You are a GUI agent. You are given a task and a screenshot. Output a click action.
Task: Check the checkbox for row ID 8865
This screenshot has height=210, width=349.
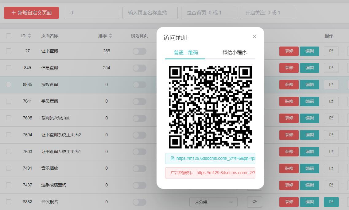[9, 84]
